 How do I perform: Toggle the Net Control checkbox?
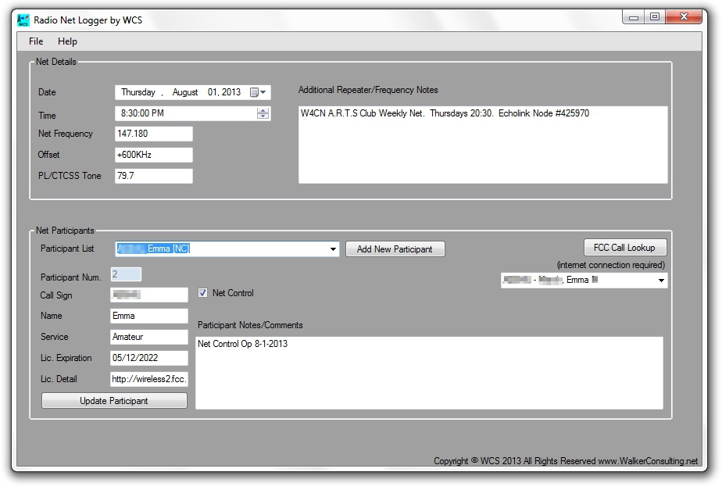point(203,293)
